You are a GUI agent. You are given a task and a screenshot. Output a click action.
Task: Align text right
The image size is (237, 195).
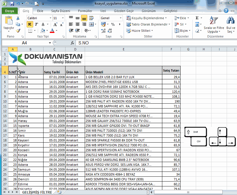(84, 24)
